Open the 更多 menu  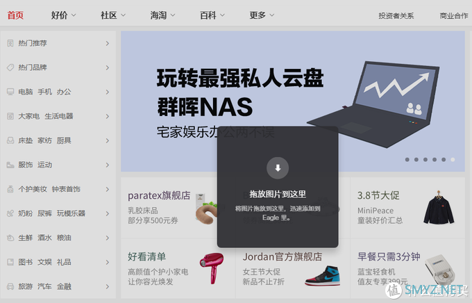pos(258,15)
